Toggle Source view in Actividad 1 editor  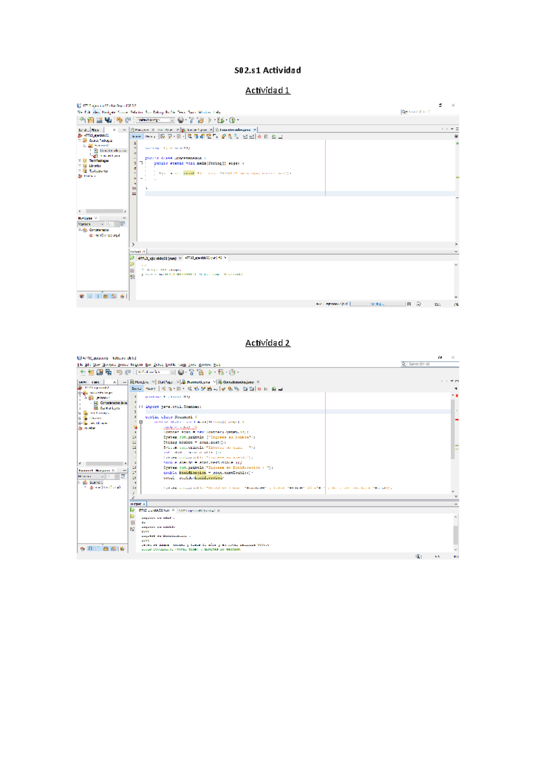pos(136,136)
